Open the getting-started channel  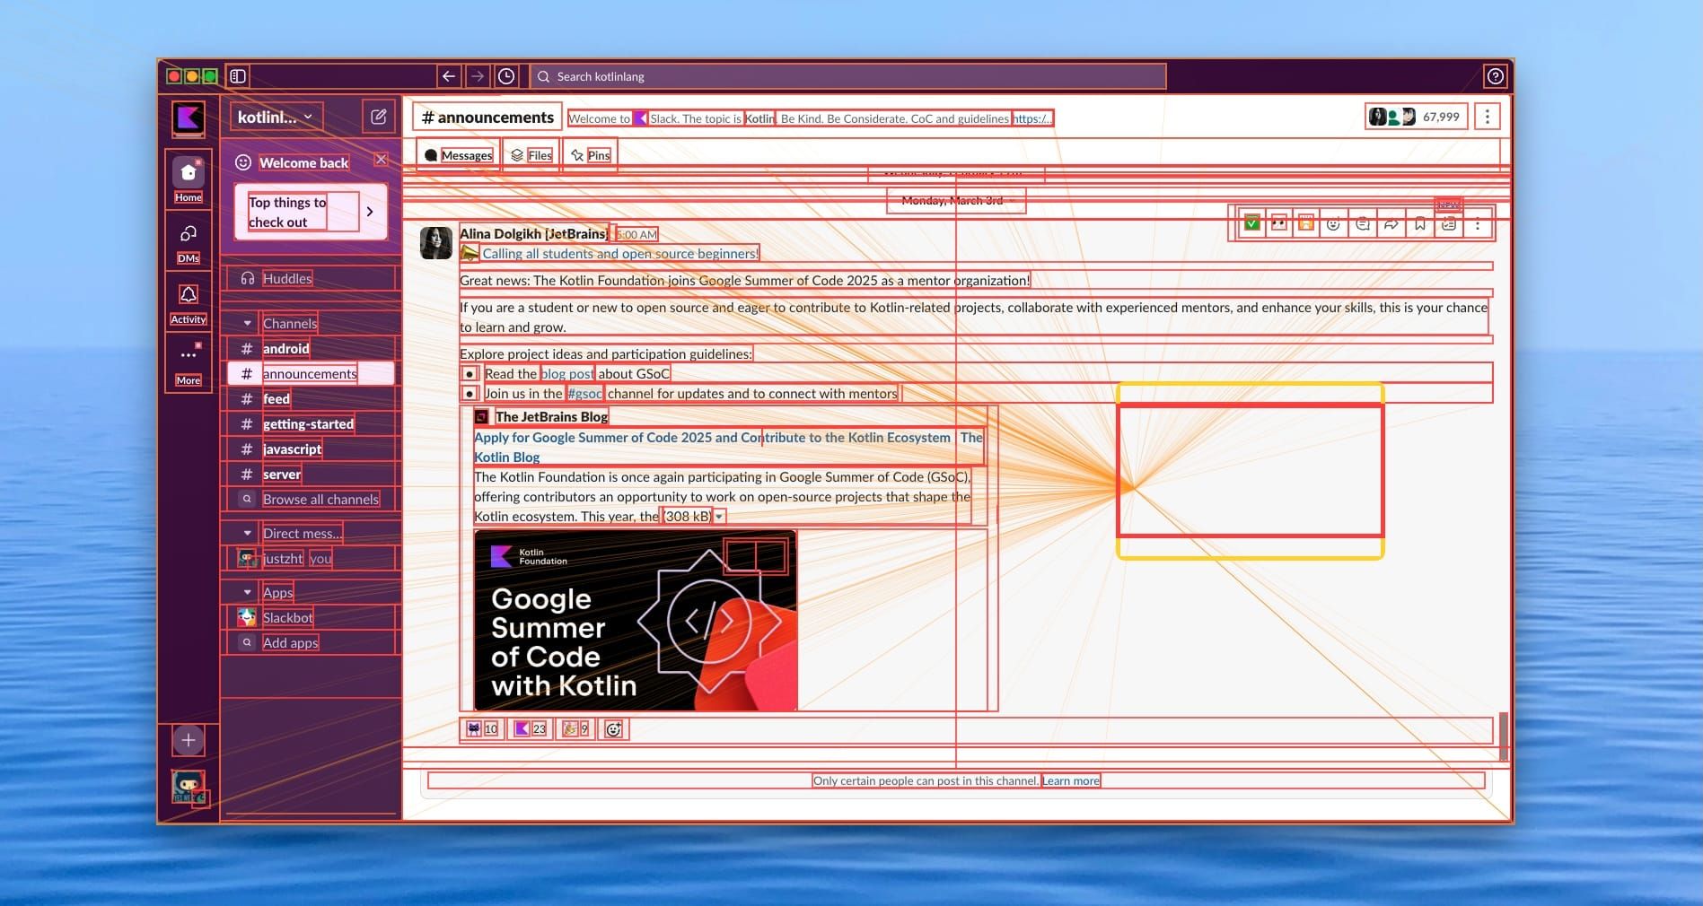[x=311, y=423]
